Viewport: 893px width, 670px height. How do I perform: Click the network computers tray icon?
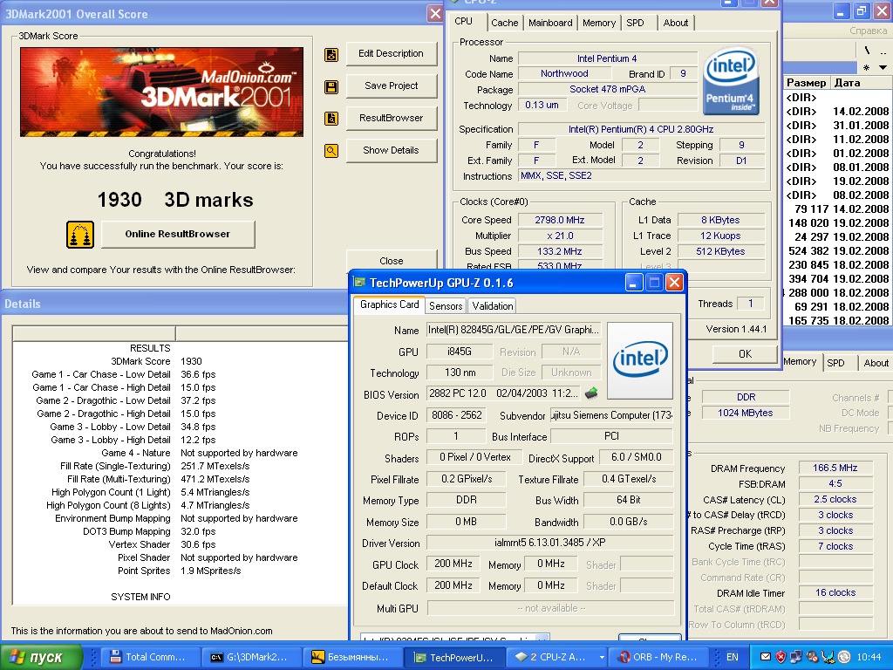[x=796, y=657]
